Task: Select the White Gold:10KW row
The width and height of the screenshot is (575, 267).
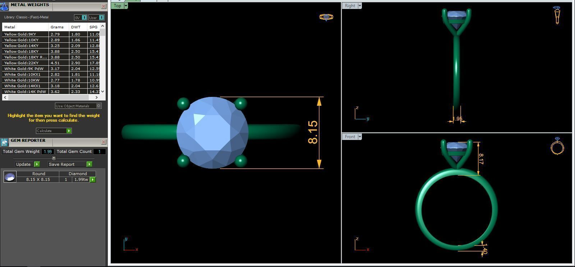Action: (x=51, y=80)
